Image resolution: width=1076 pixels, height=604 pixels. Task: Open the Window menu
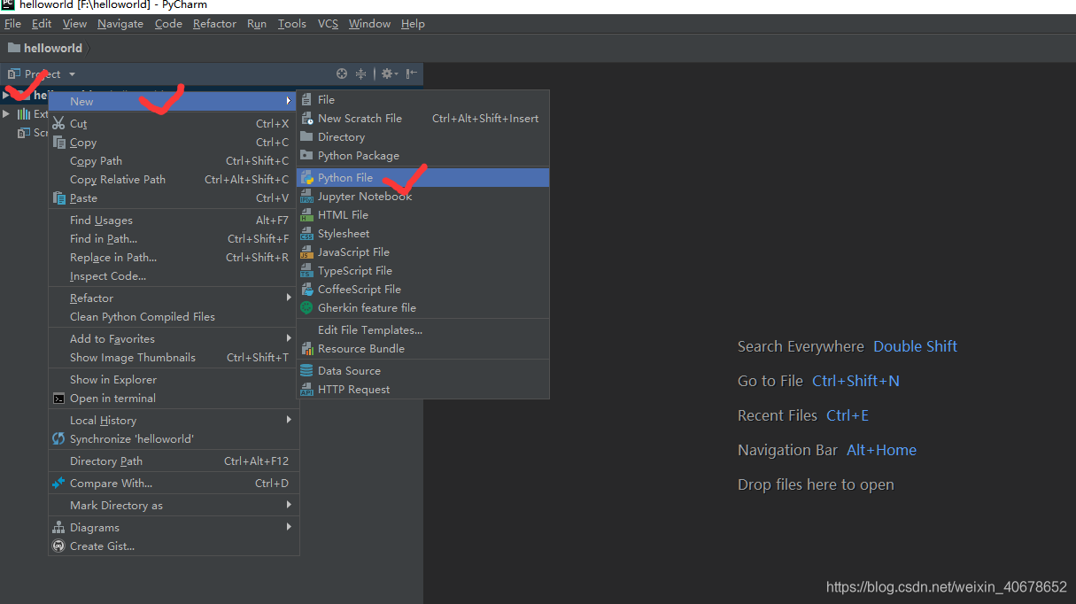[x=369, y=24]
